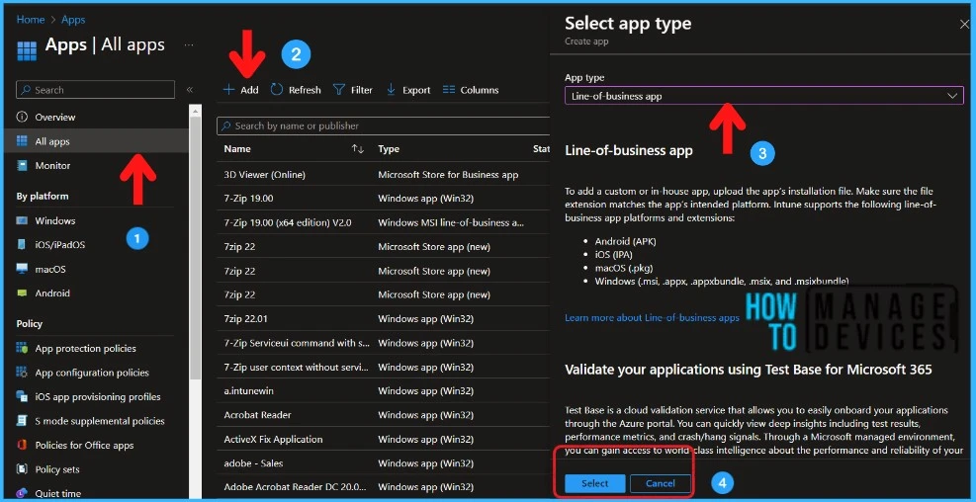Viewport: 976px width, 502px height.
Task: Click the App configuration policies icon
Action: click(22, 373)
